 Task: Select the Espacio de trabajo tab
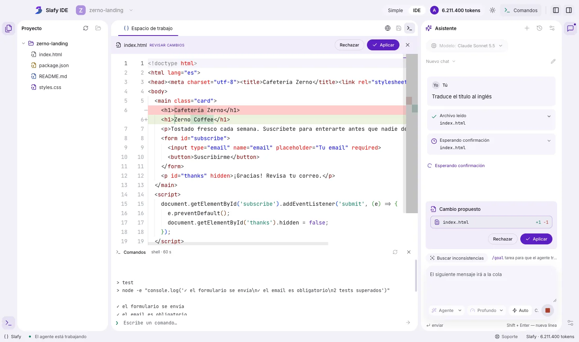[x=148, y=28]
